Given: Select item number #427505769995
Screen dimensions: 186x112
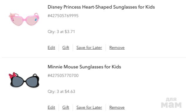Looking at the screenshot, I should pos(63,16).
